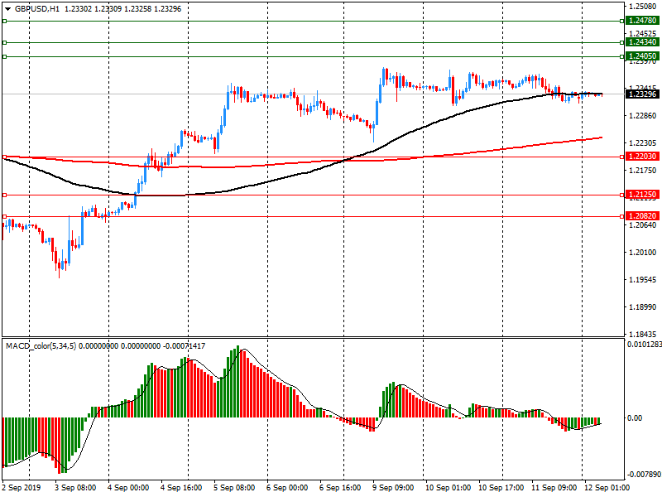The width and height of the screenshot is (662, 497).
Task: Click the high price 1.23309 in header
Action: coord(108,9)
